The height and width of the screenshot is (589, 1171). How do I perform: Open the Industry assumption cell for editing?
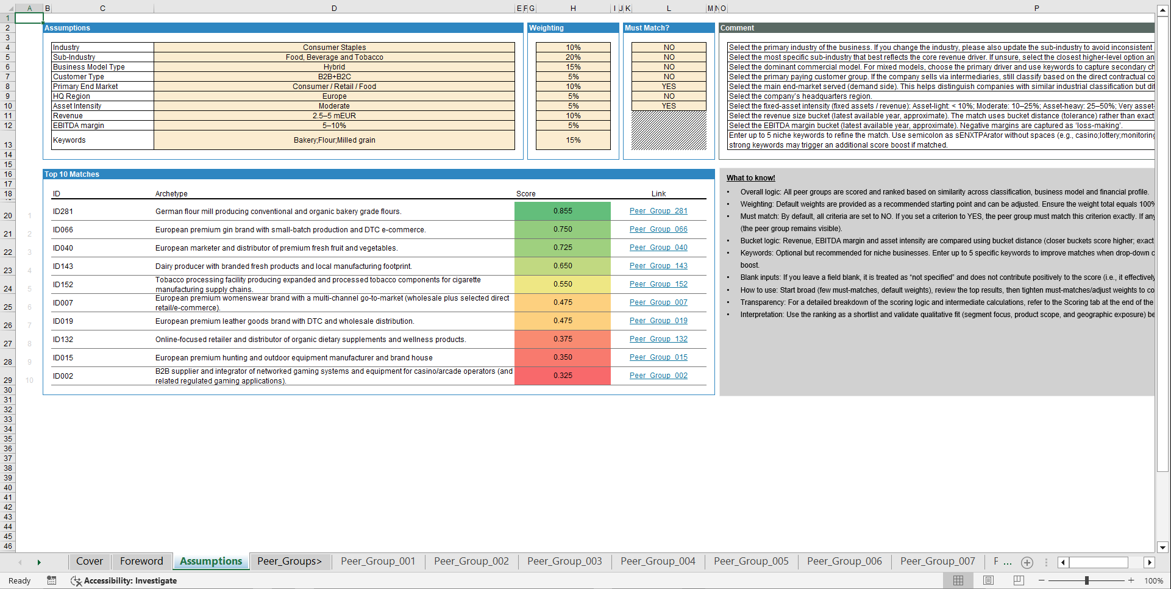(334, 47)
